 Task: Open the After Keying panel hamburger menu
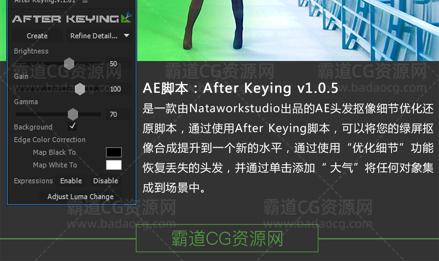pyautogui.click(x=85, y=1)
